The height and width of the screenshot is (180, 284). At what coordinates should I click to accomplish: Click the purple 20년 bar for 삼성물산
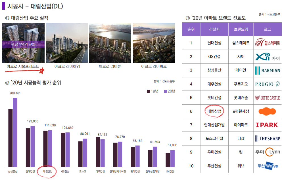(x=15, y=132)
